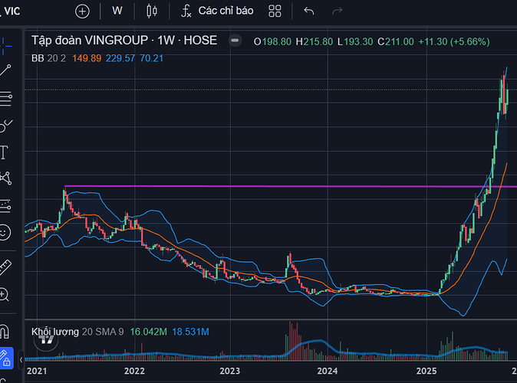Open the emoji icons tool
The image size is (517, 383).
(5, 231)
